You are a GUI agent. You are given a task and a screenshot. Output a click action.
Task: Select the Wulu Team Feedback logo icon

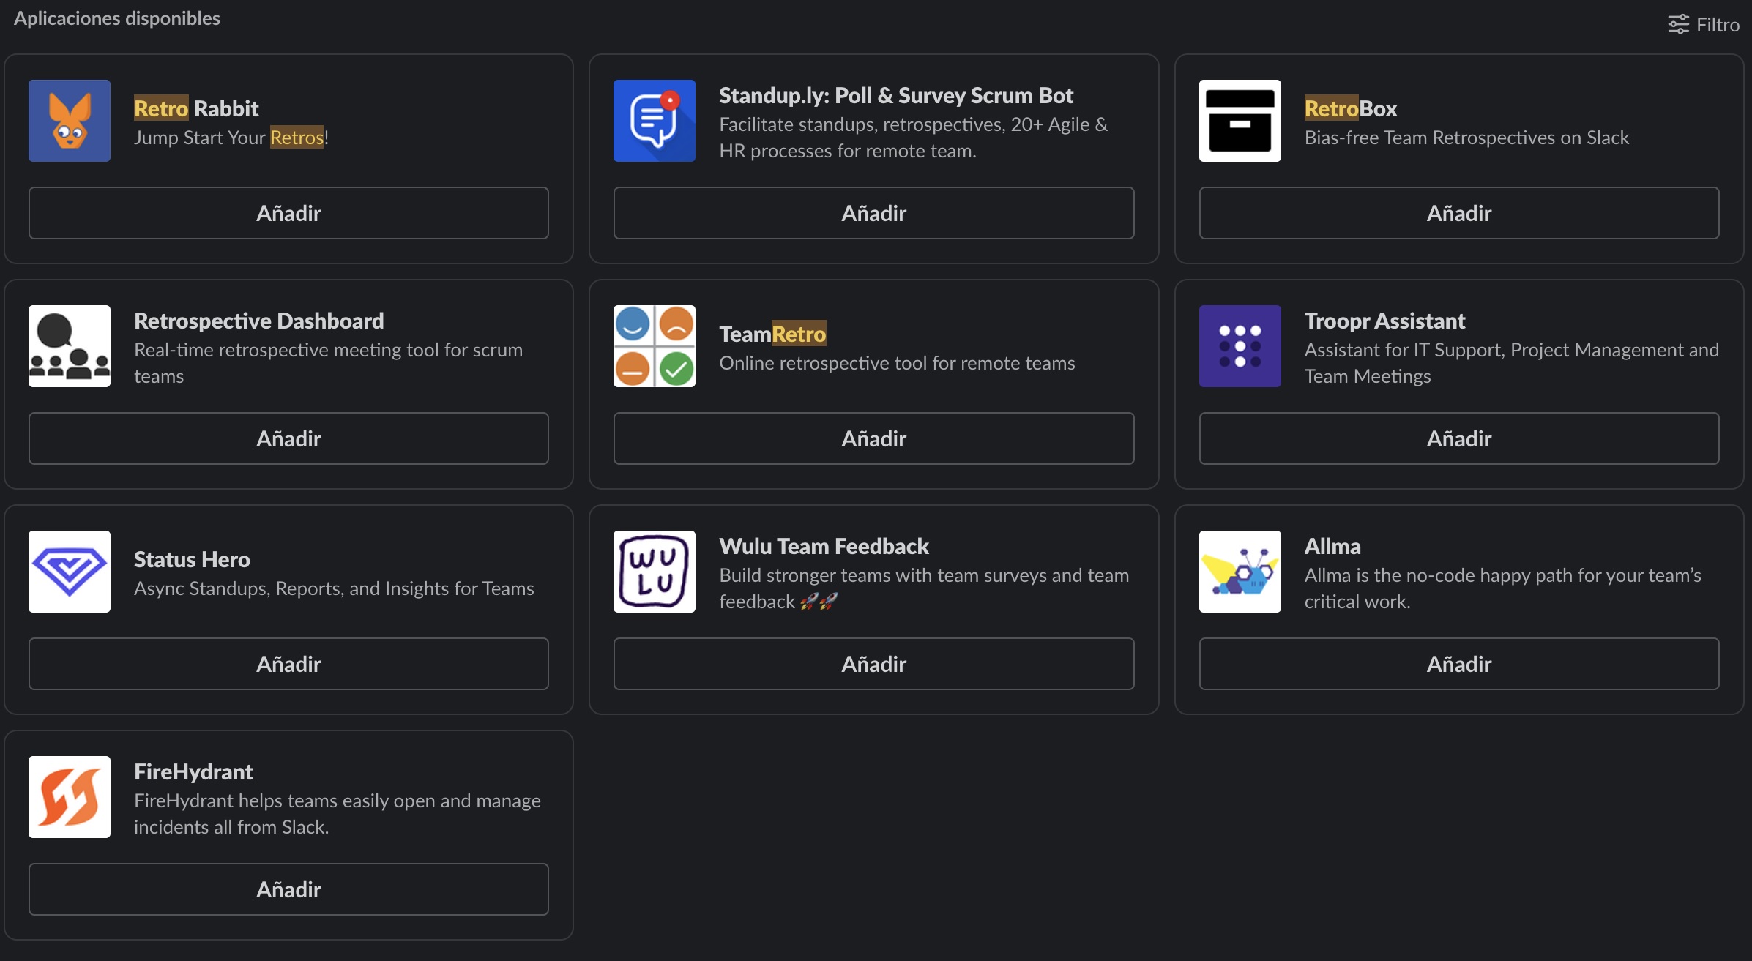(655, 572)
